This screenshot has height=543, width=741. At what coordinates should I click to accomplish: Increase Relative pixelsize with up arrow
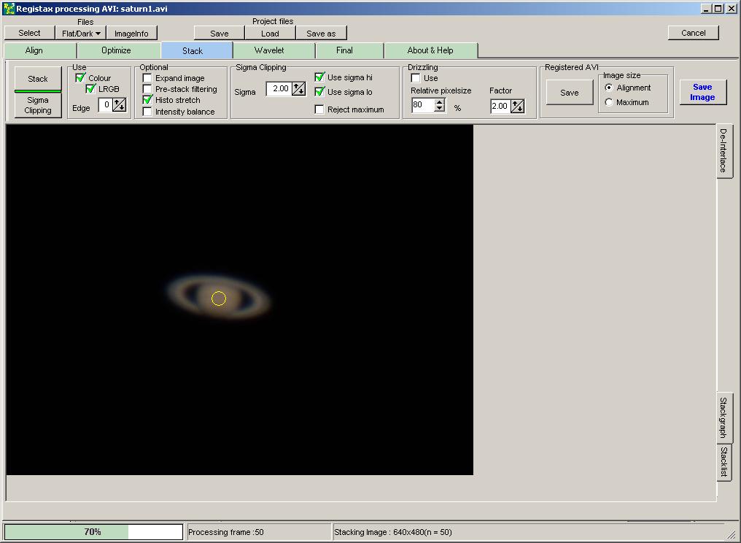440,101
